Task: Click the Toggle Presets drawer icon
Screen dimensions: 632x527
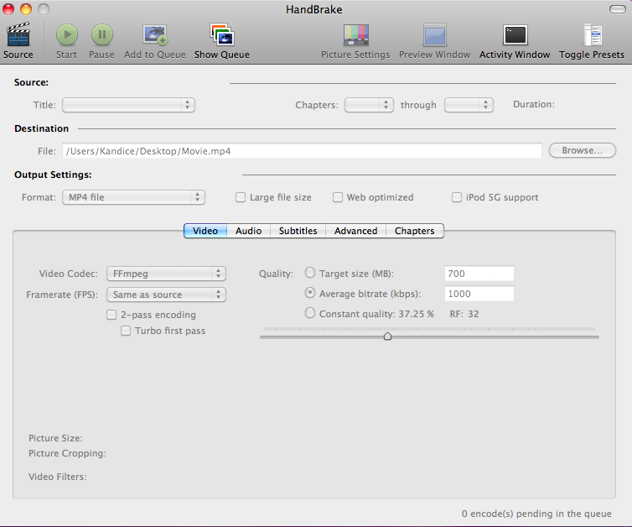Action: 593,34
